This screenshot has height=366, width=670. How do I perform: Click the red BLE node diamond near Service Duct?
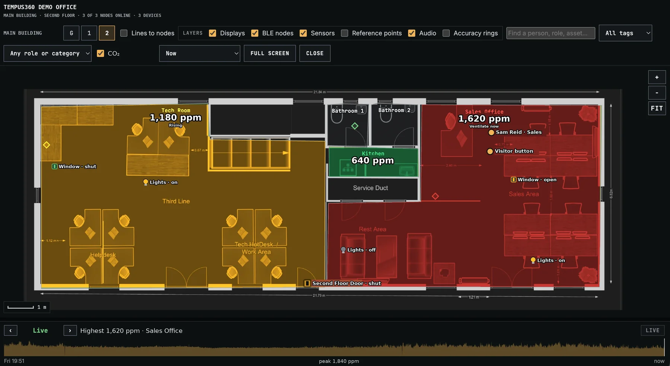click(x=435, y=196)
